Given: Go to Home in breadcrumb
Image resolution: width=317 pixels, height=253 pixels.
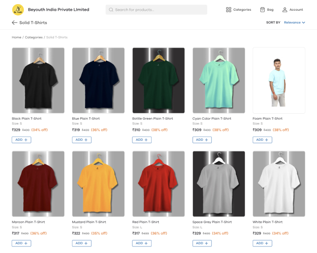Looking at the screenshot, I should (16, 37).
